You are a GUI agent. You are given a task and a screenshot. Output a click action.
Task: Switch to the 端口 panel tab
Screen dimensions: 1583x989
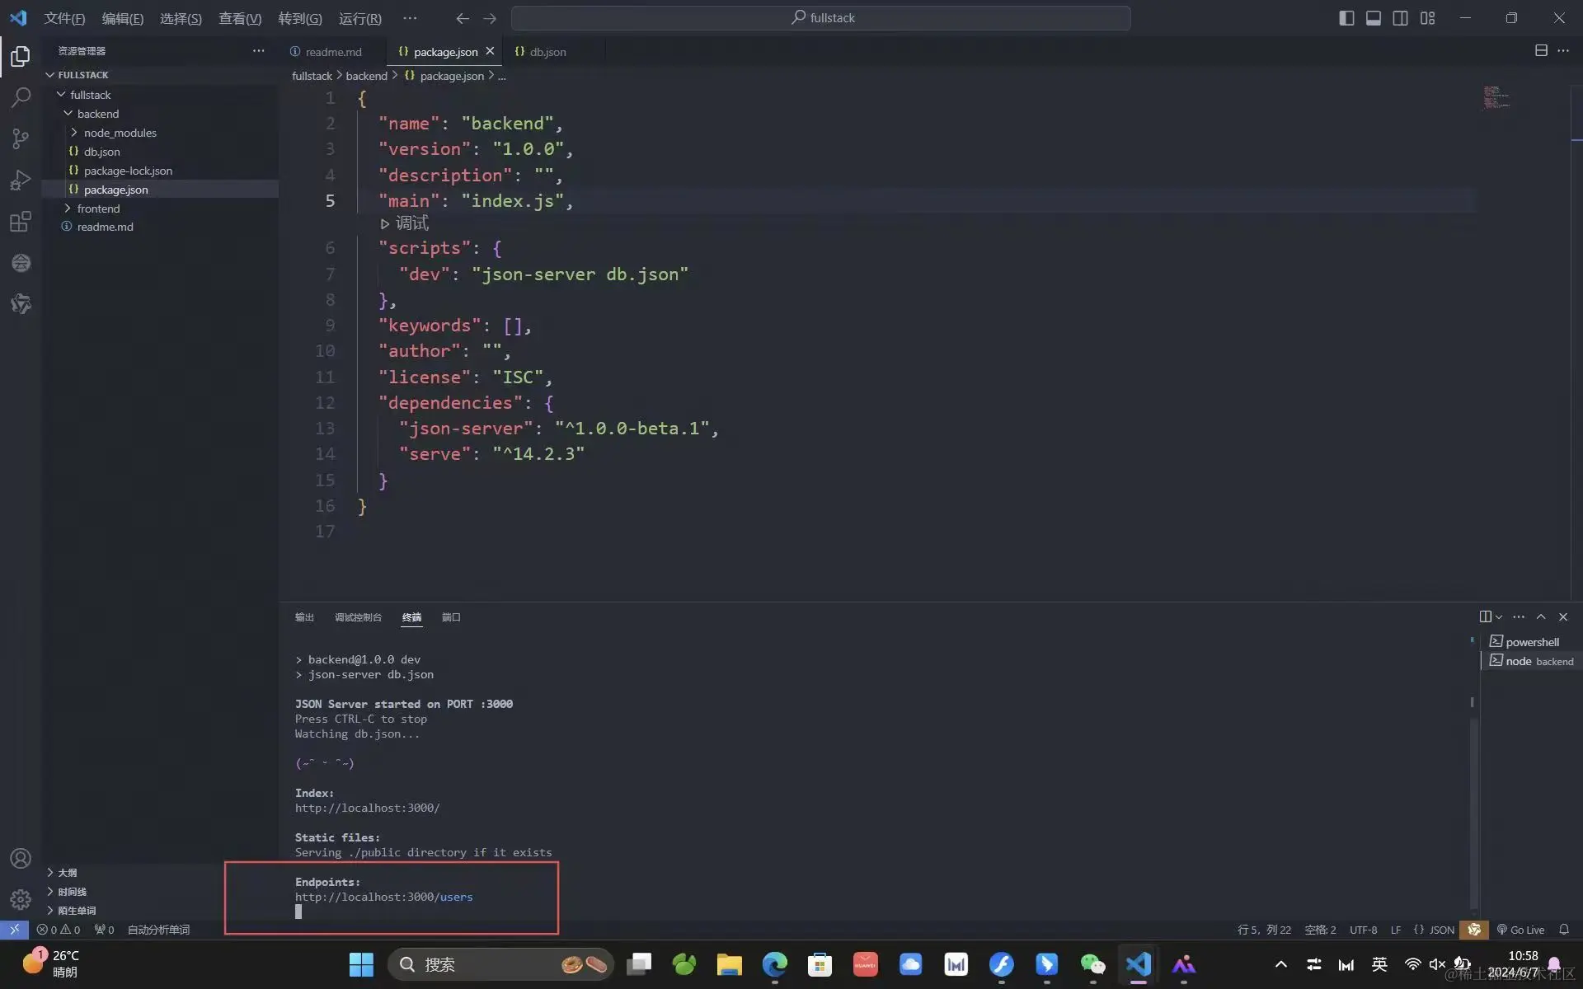click(451, 617)
